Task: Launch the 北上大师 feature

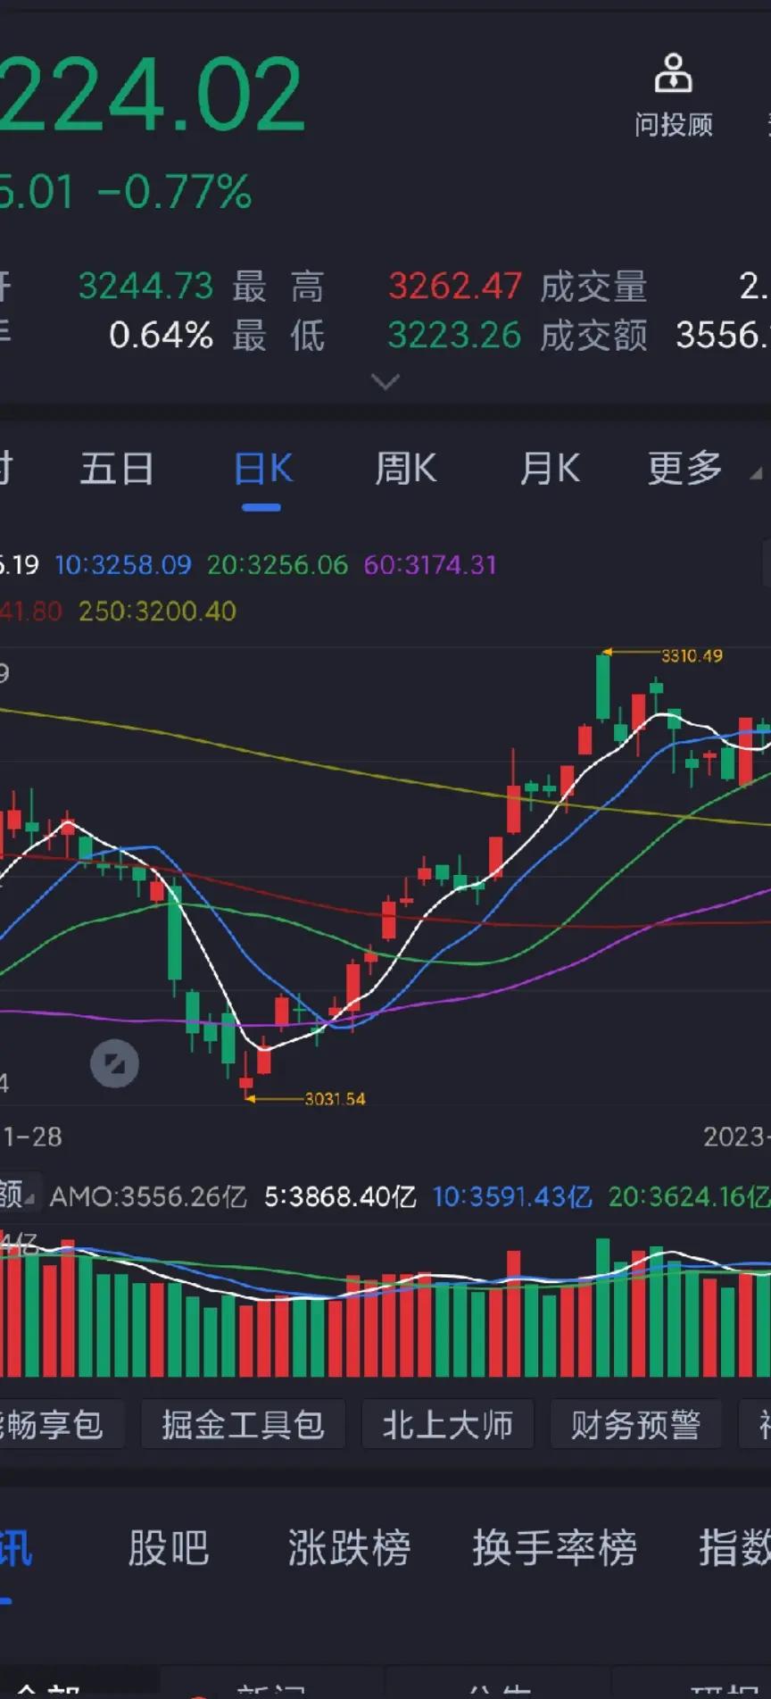Action: (447, 1424)
